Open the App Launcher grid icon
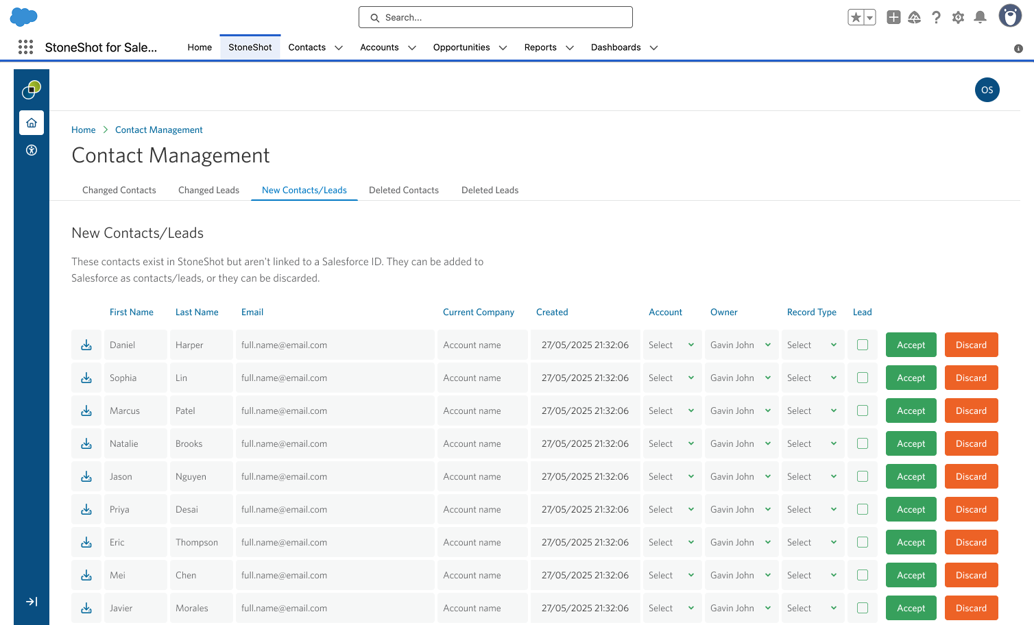This screenshot has width=1034, height=625. (25, 47)
